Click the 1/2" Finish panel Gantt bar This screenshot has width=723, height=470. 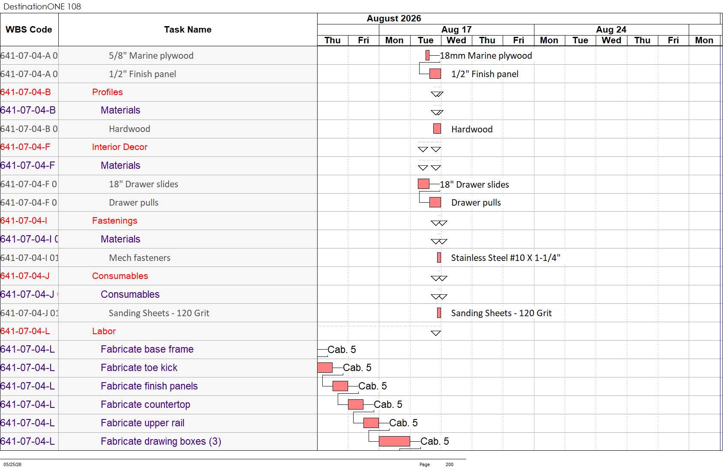click(435, 74)
